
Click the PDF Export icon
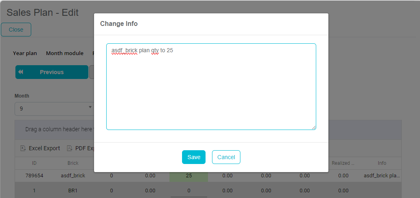69,148
